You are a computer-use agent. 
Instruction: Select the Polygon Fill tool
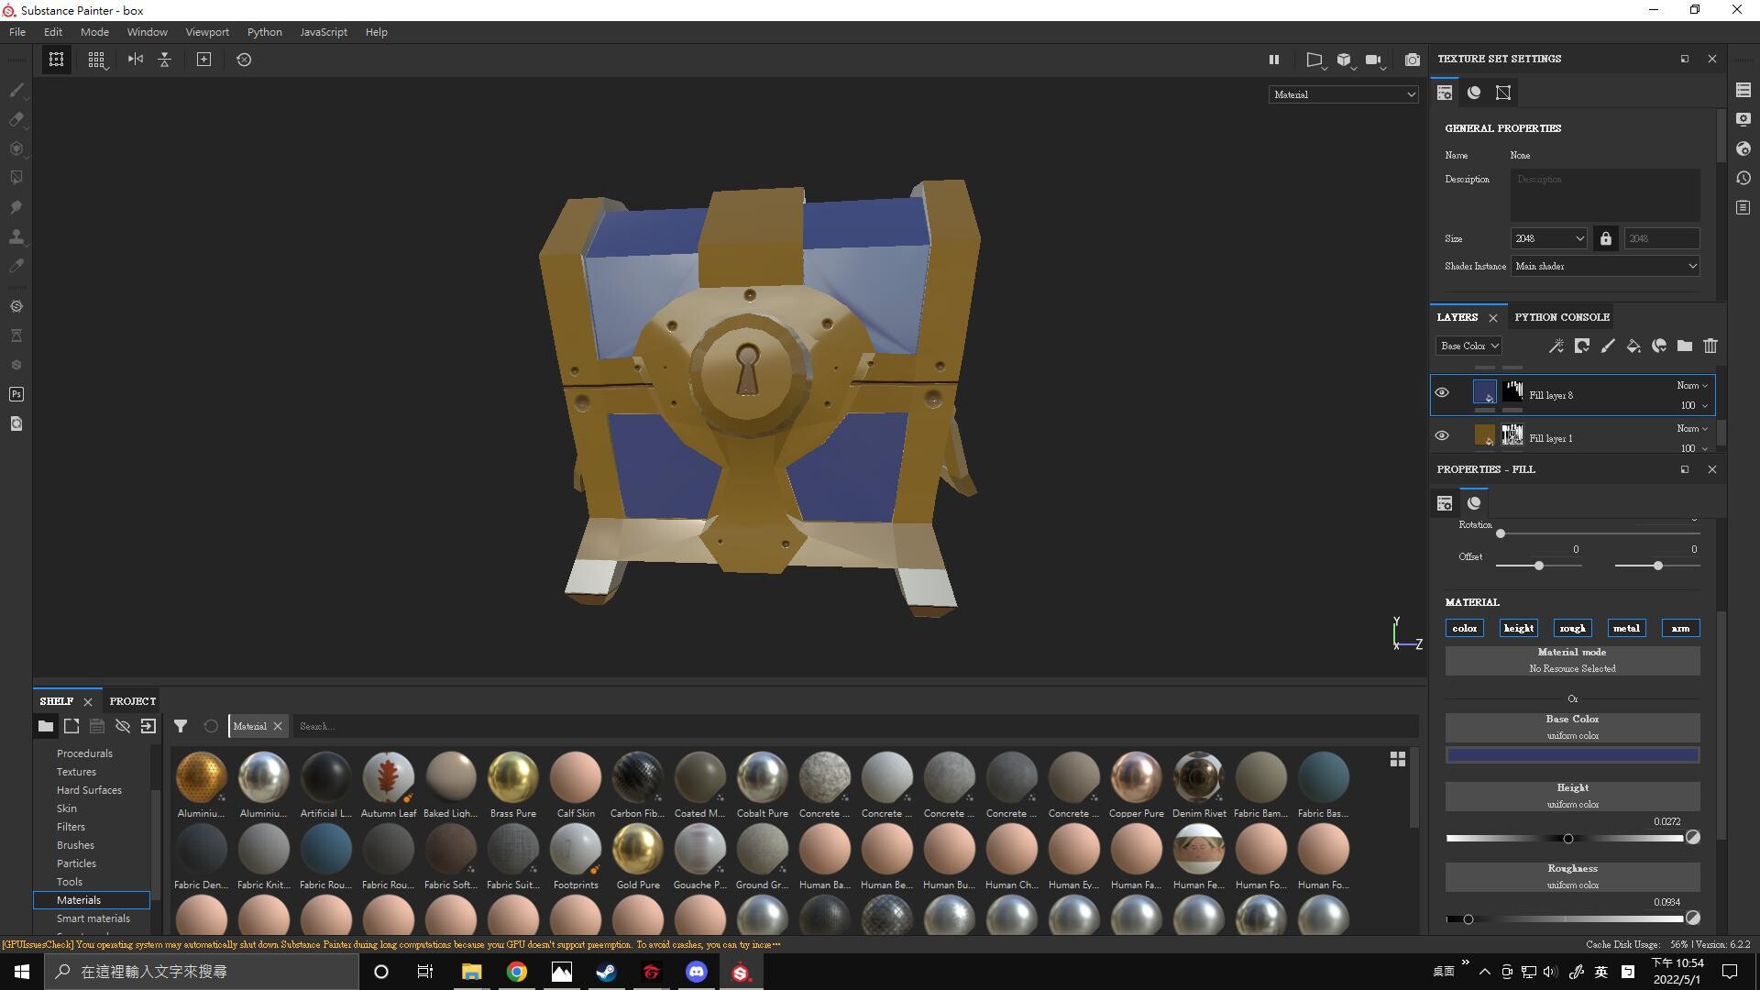(x=16, y=178)
